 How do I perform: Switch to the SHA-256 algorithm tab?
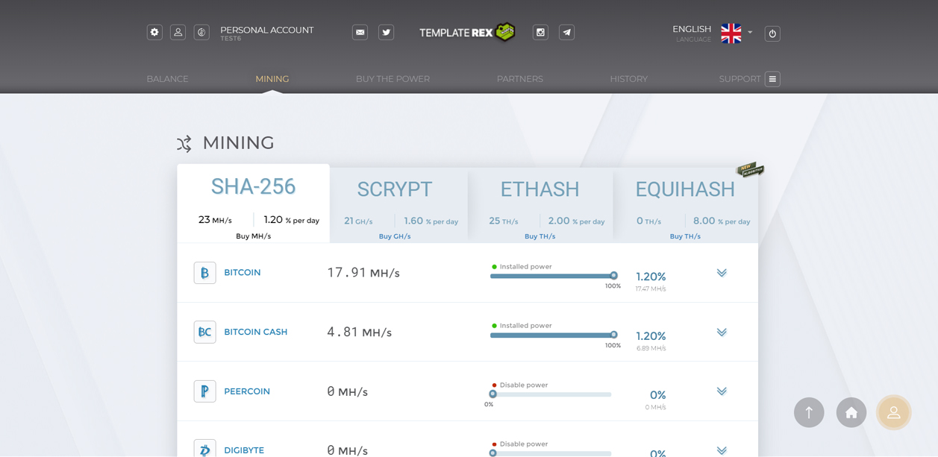(x=254, y=204)
